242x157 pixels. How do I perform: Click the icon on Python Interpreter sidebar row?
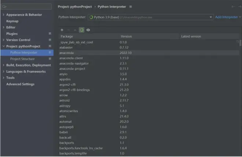point(50,52)
